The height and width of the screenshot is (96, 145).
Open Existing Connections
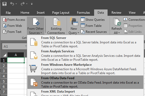click(x=56, y=26)
